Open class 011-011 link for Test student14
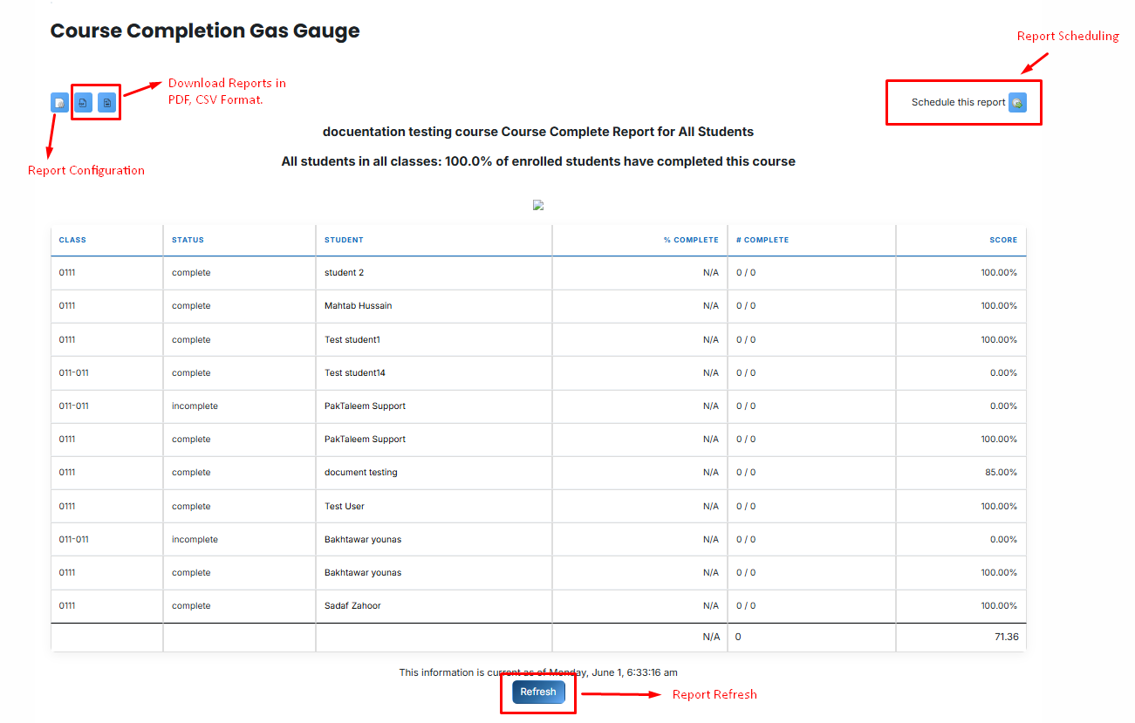This screenshot has width=1135, height=723. click(73, 373)
